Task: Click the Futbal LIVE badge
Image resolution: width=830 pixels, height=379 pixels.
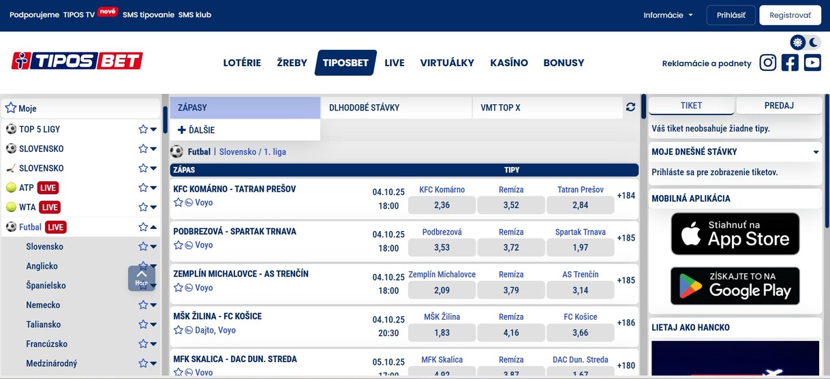Action: click(x=55, y=227)
